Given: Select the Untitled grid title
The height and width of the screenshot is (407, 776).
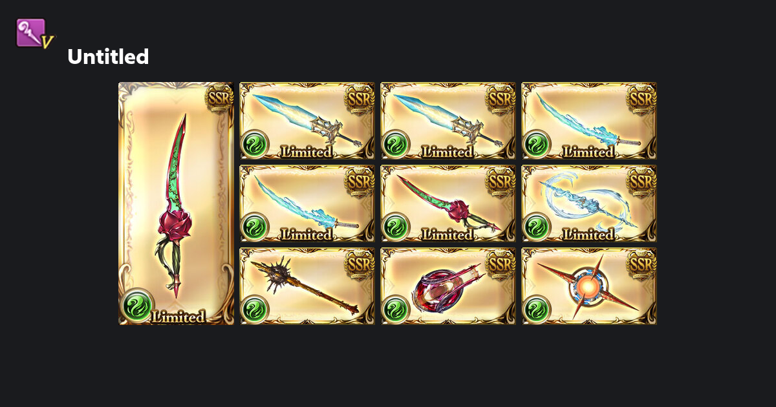Looking at the screenshot, I should pos(108,57).
